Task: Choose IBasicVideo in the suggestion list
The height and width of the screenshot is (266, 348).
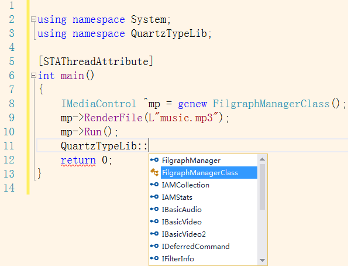Action: (181, 221)
